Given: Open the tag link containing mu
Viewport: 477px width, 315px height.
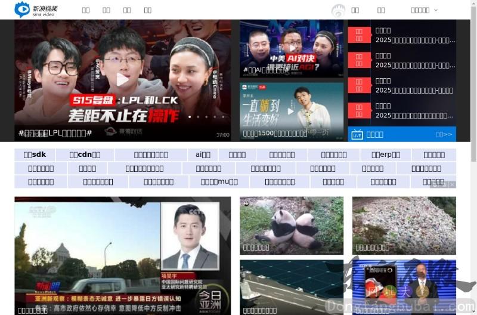Looking at the screenshot, I should [x=219, y=182].
